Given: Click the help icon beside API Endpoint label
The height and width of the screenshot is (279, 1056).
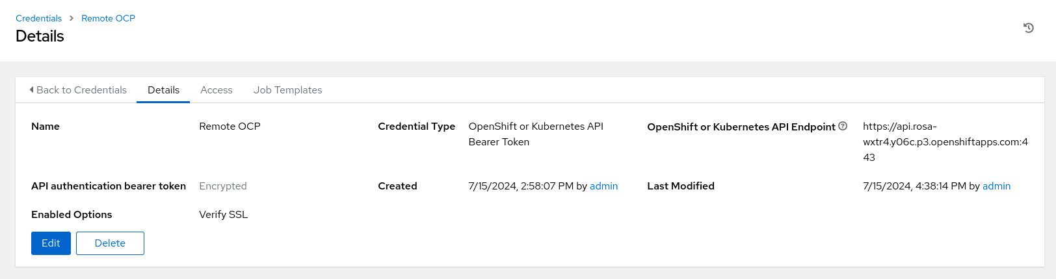Looking at the screenshot, I should [x=843, y=126].
